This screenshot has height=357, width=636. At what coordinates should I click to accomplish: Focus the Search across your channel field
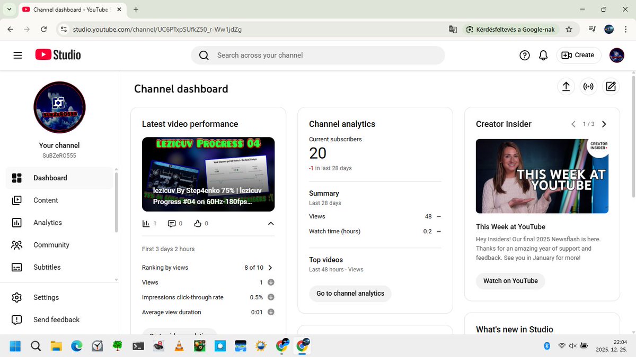pos(318,55)
